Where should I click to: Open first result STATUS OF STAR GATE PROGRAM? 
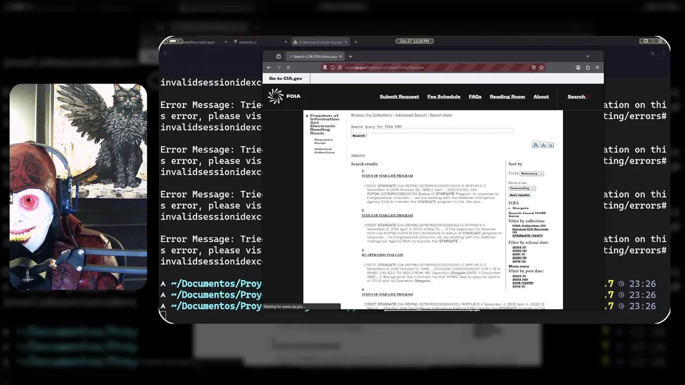pos(387,176)
